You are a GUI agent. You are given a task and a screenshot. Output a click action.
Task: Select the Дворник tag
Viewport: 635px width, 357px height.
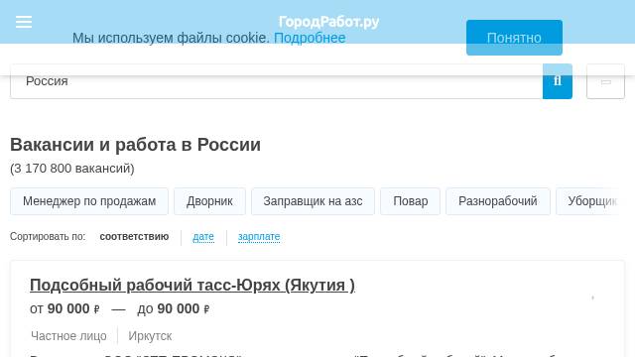[x=209, y=201]
